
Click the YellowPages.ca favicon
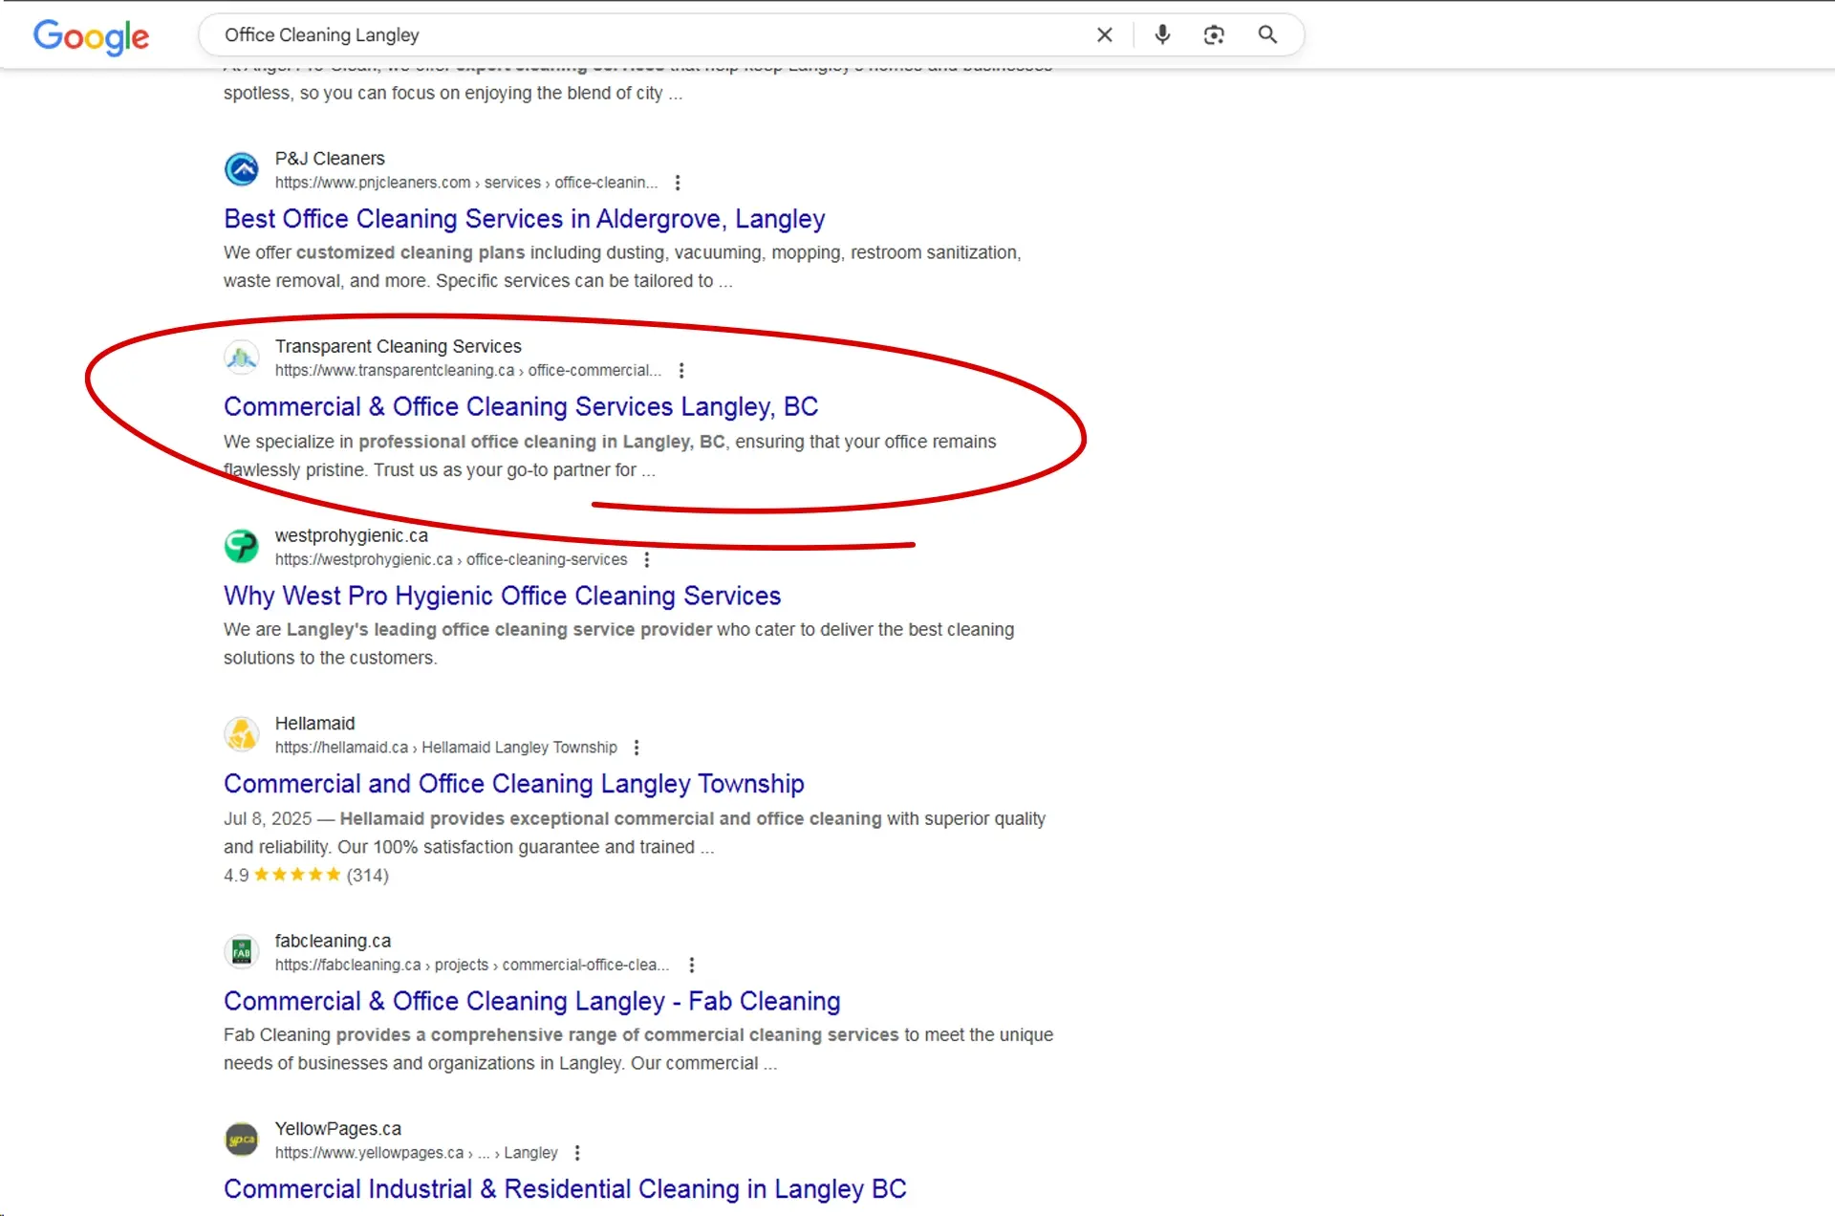pyautogui.click(x=241, y=1140)
